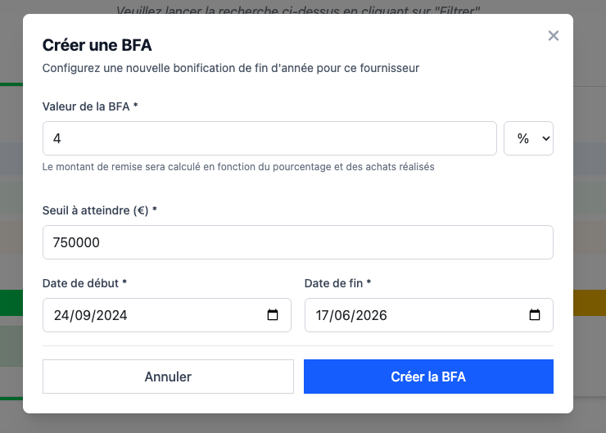Image resolution: width=606 pixels, height=433 pixels.
Task: Click the Valeur de la BFA input field
Action: click(x=269, y=138)
